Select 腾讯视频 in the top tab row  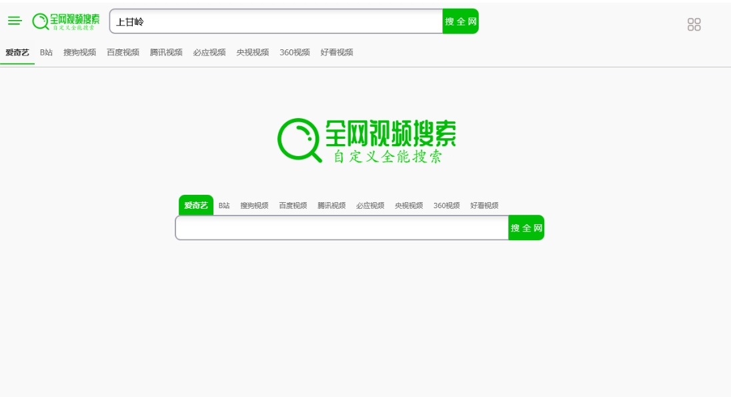click(x=165, y=52)
